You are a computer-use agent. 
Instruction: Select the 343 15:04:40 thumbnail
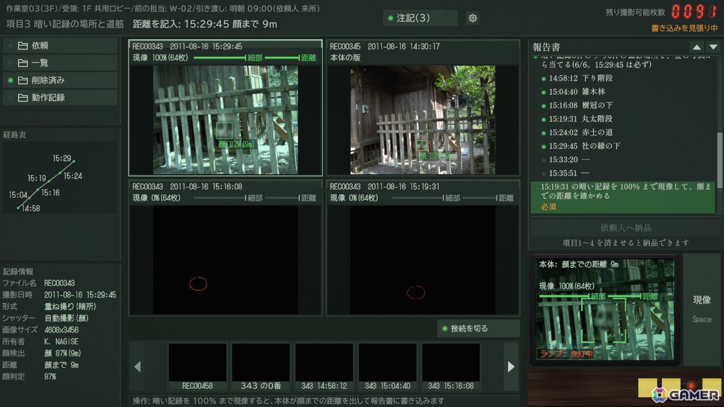tap(387, 367)
